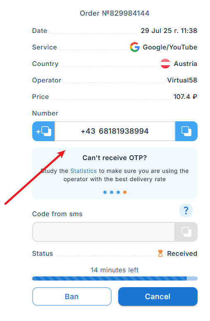Select the phone number +43 68181938994 field

pyautogui.click(x=115, y=131)
